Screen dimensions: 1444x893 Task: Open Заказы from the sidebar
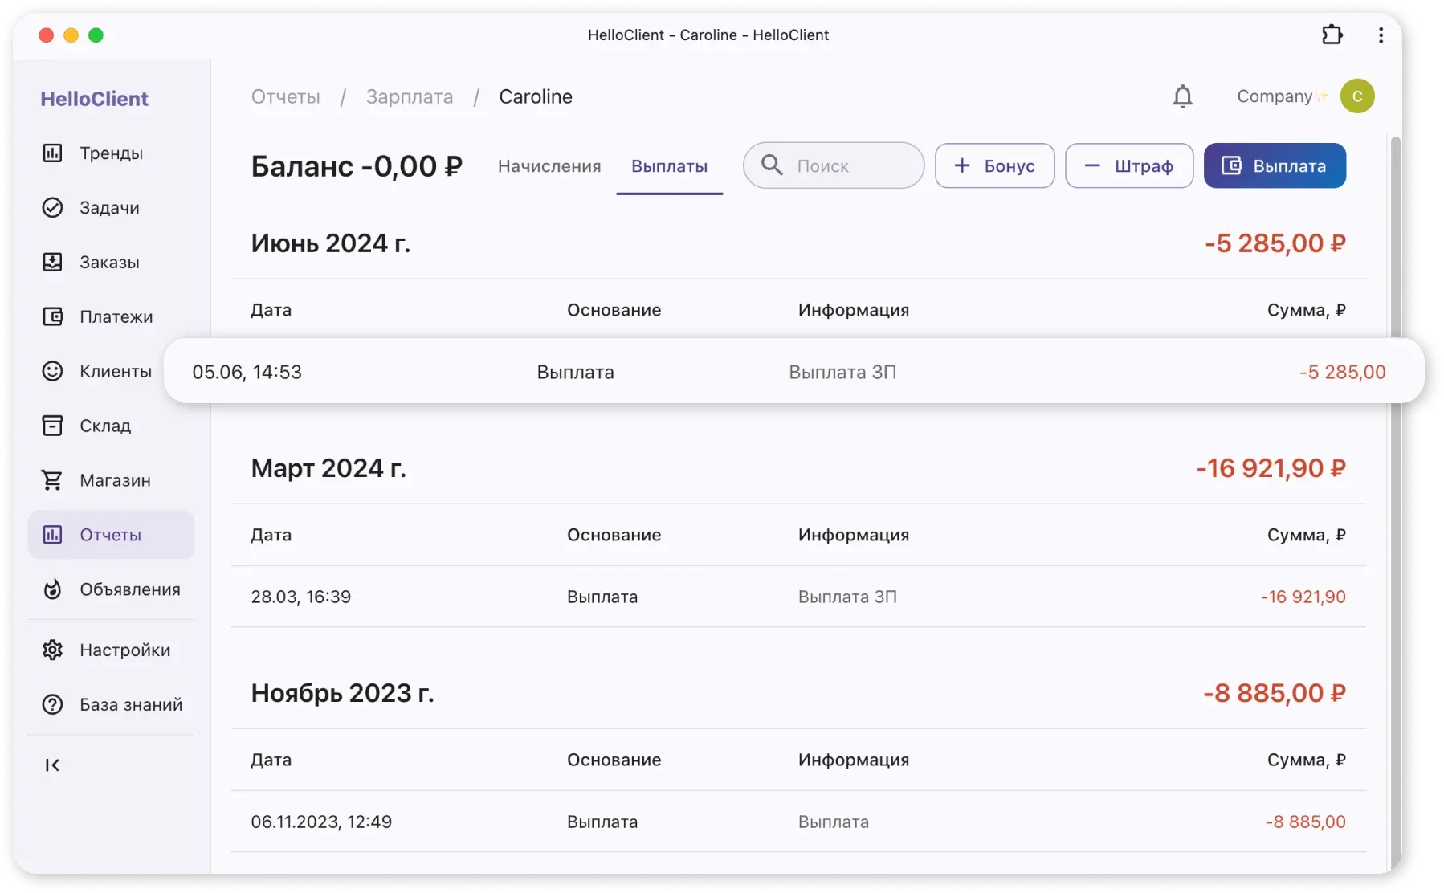[x=110, y=262]
